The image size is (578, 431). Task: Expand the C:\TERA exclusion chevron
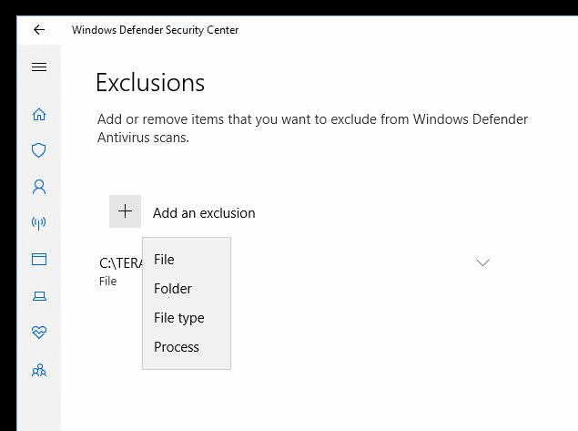[x=482, y=262]
